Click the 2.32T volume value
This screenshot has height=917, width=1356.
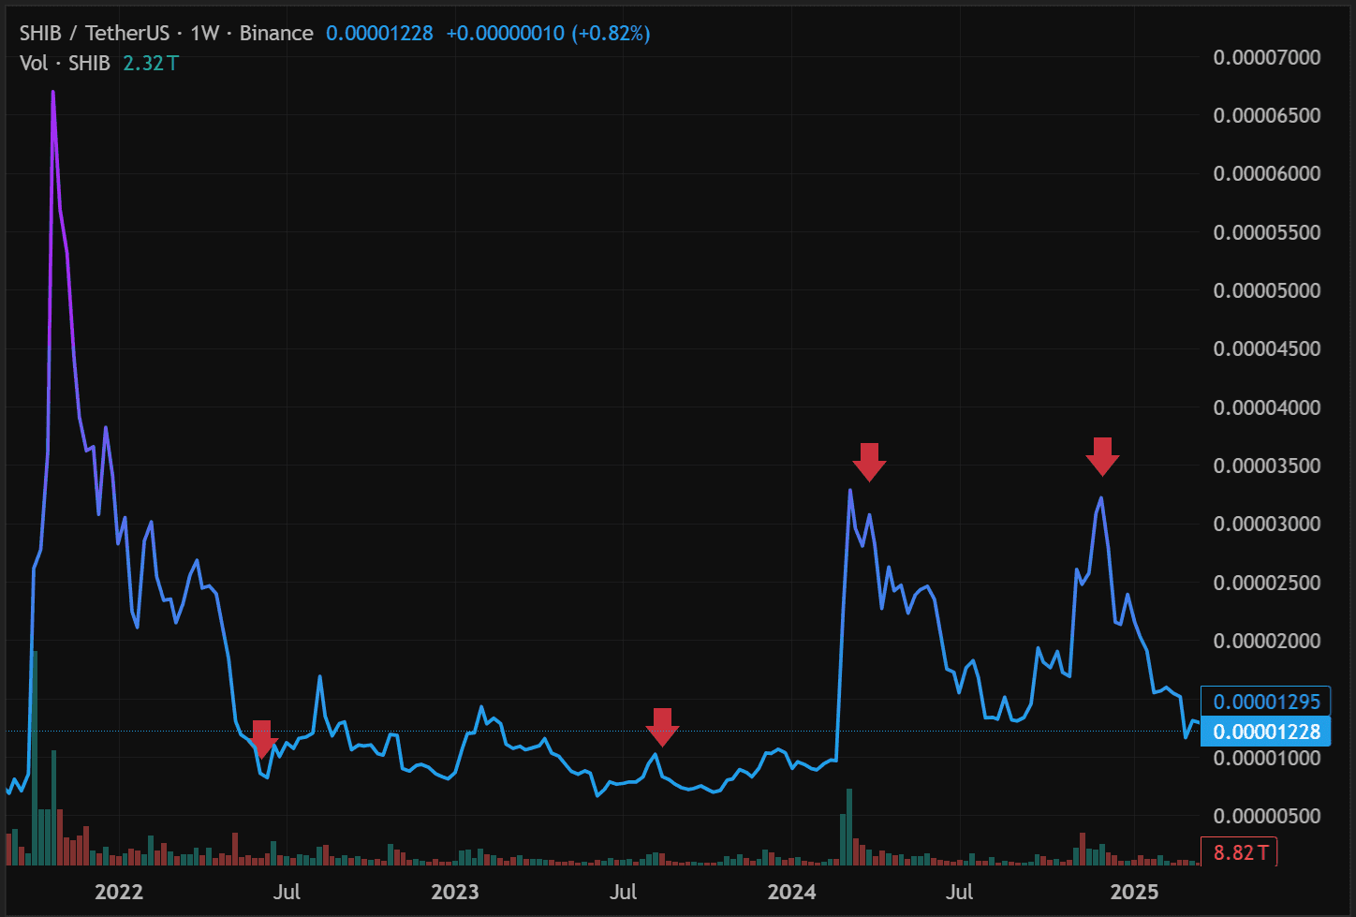pos(151,63)
